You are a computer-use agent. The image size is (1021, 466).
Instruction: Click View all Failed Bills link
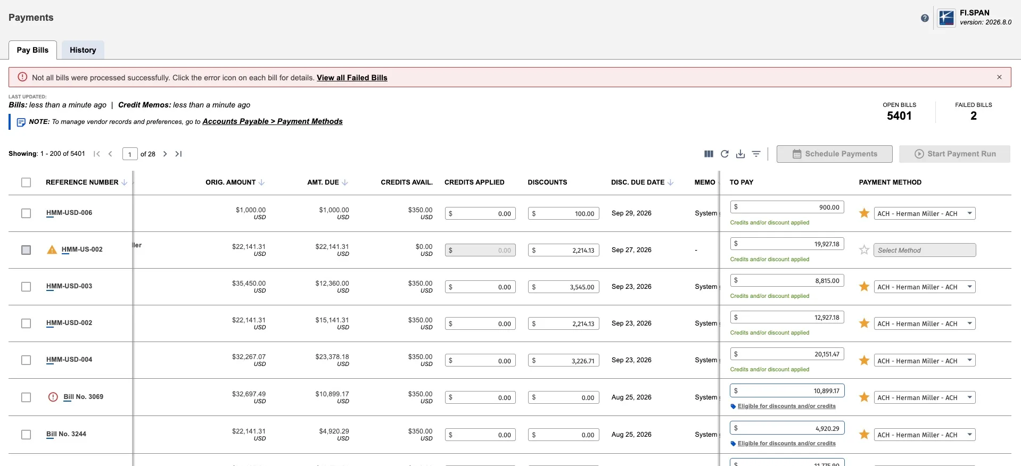click(352, 78)
